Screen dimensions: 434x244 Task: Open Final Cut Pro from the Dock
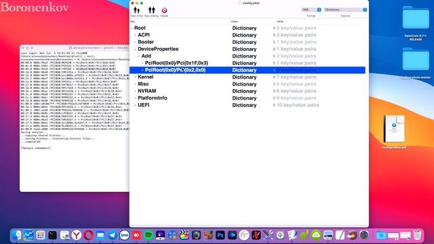pyautogui.click(x=184, y=235)
